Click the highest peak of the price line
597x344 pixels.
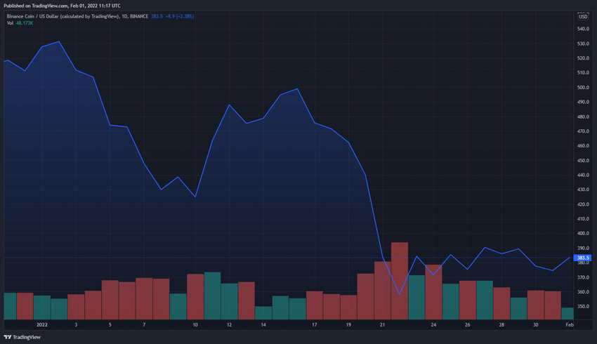pos(59,41)
